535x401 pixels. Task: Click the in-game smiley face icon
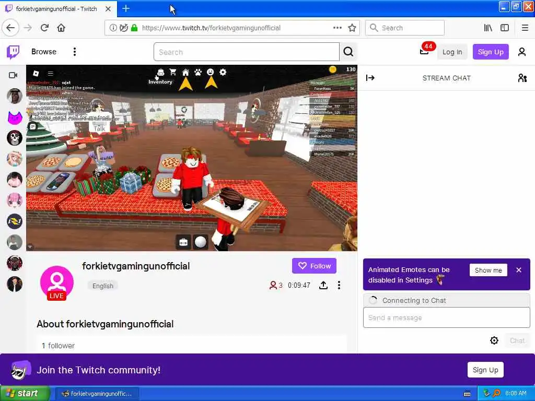pyautogui.click(x=210, y=72)
